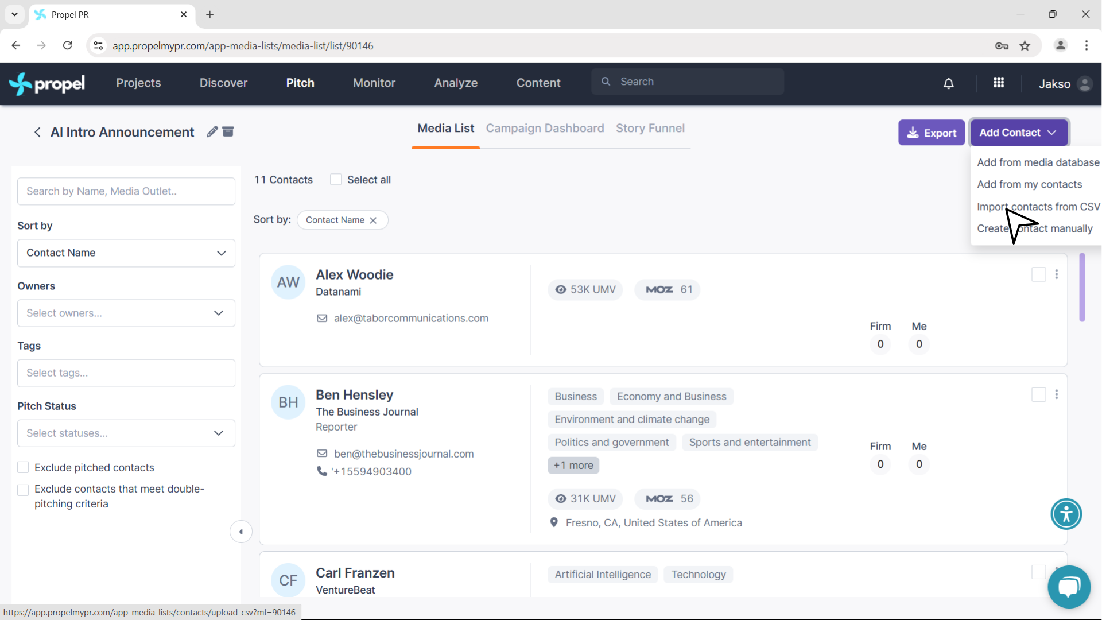Image resolution: width=1102 pixels, height=620 pixels.
Task: Open the Select owners dropdown
Action: click(126, 313)
